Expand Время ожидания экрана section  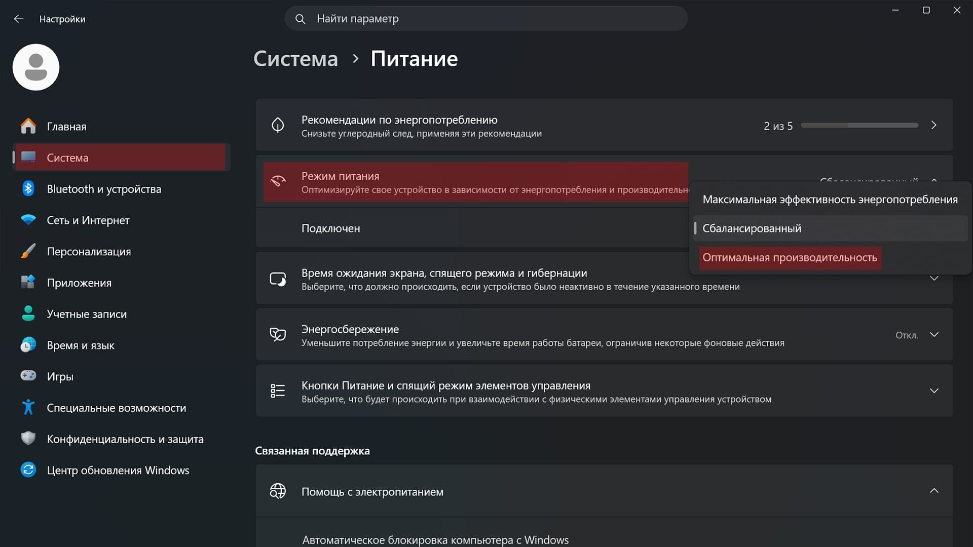point(934,279)
